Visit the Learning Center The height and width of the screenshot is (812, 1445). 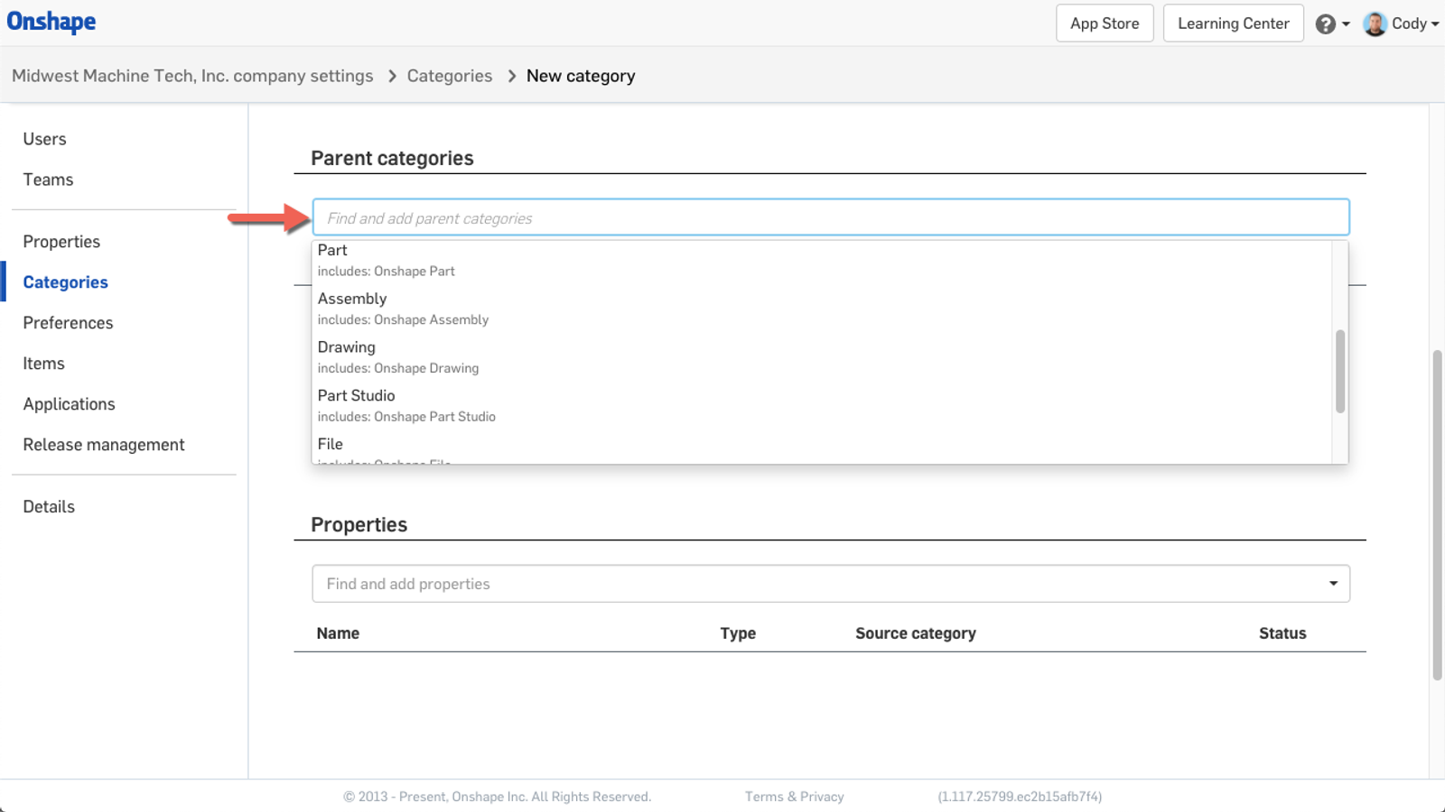(x=1233, y=23)
